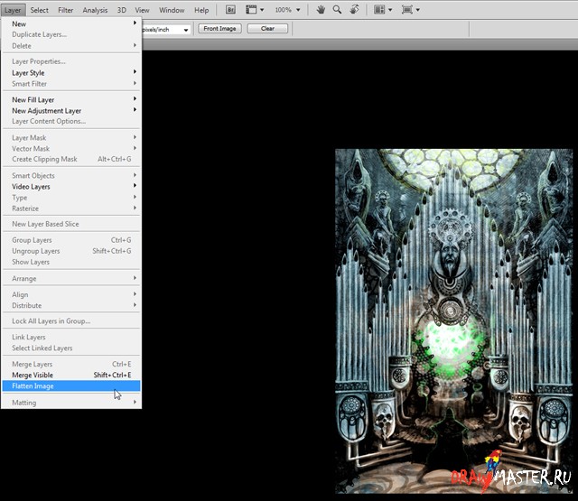Select Group Layers menu entry
This screenshot has height=501, width=578.
[71, 240]
